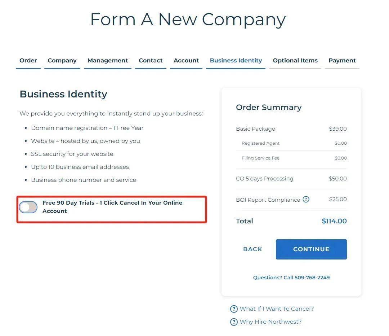Screen dimensions: 389x336
Task: Call 509-768-2249 via the Questions link
Action: [291, 278]
